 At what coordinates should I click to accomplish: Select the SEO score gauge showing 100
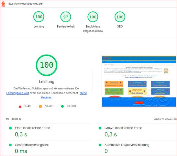(x=120, y=17)
